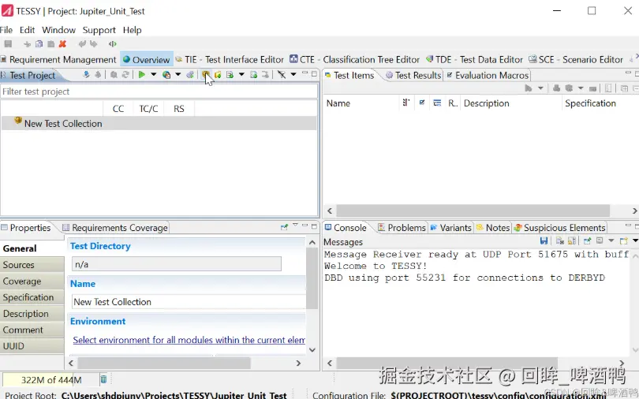Click the green toggle-split toolbar icon

pos(113,44)
